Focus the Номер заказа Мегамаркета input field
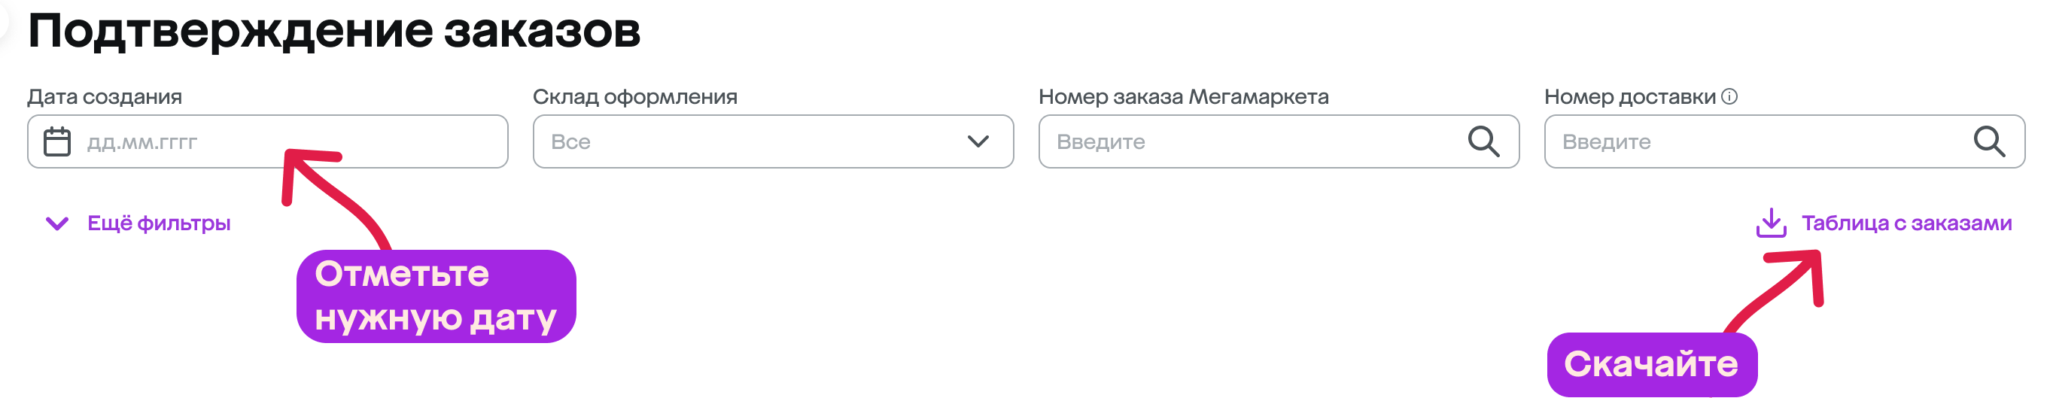Screen dimensions: 2047x398 [x=1279, y=141]
